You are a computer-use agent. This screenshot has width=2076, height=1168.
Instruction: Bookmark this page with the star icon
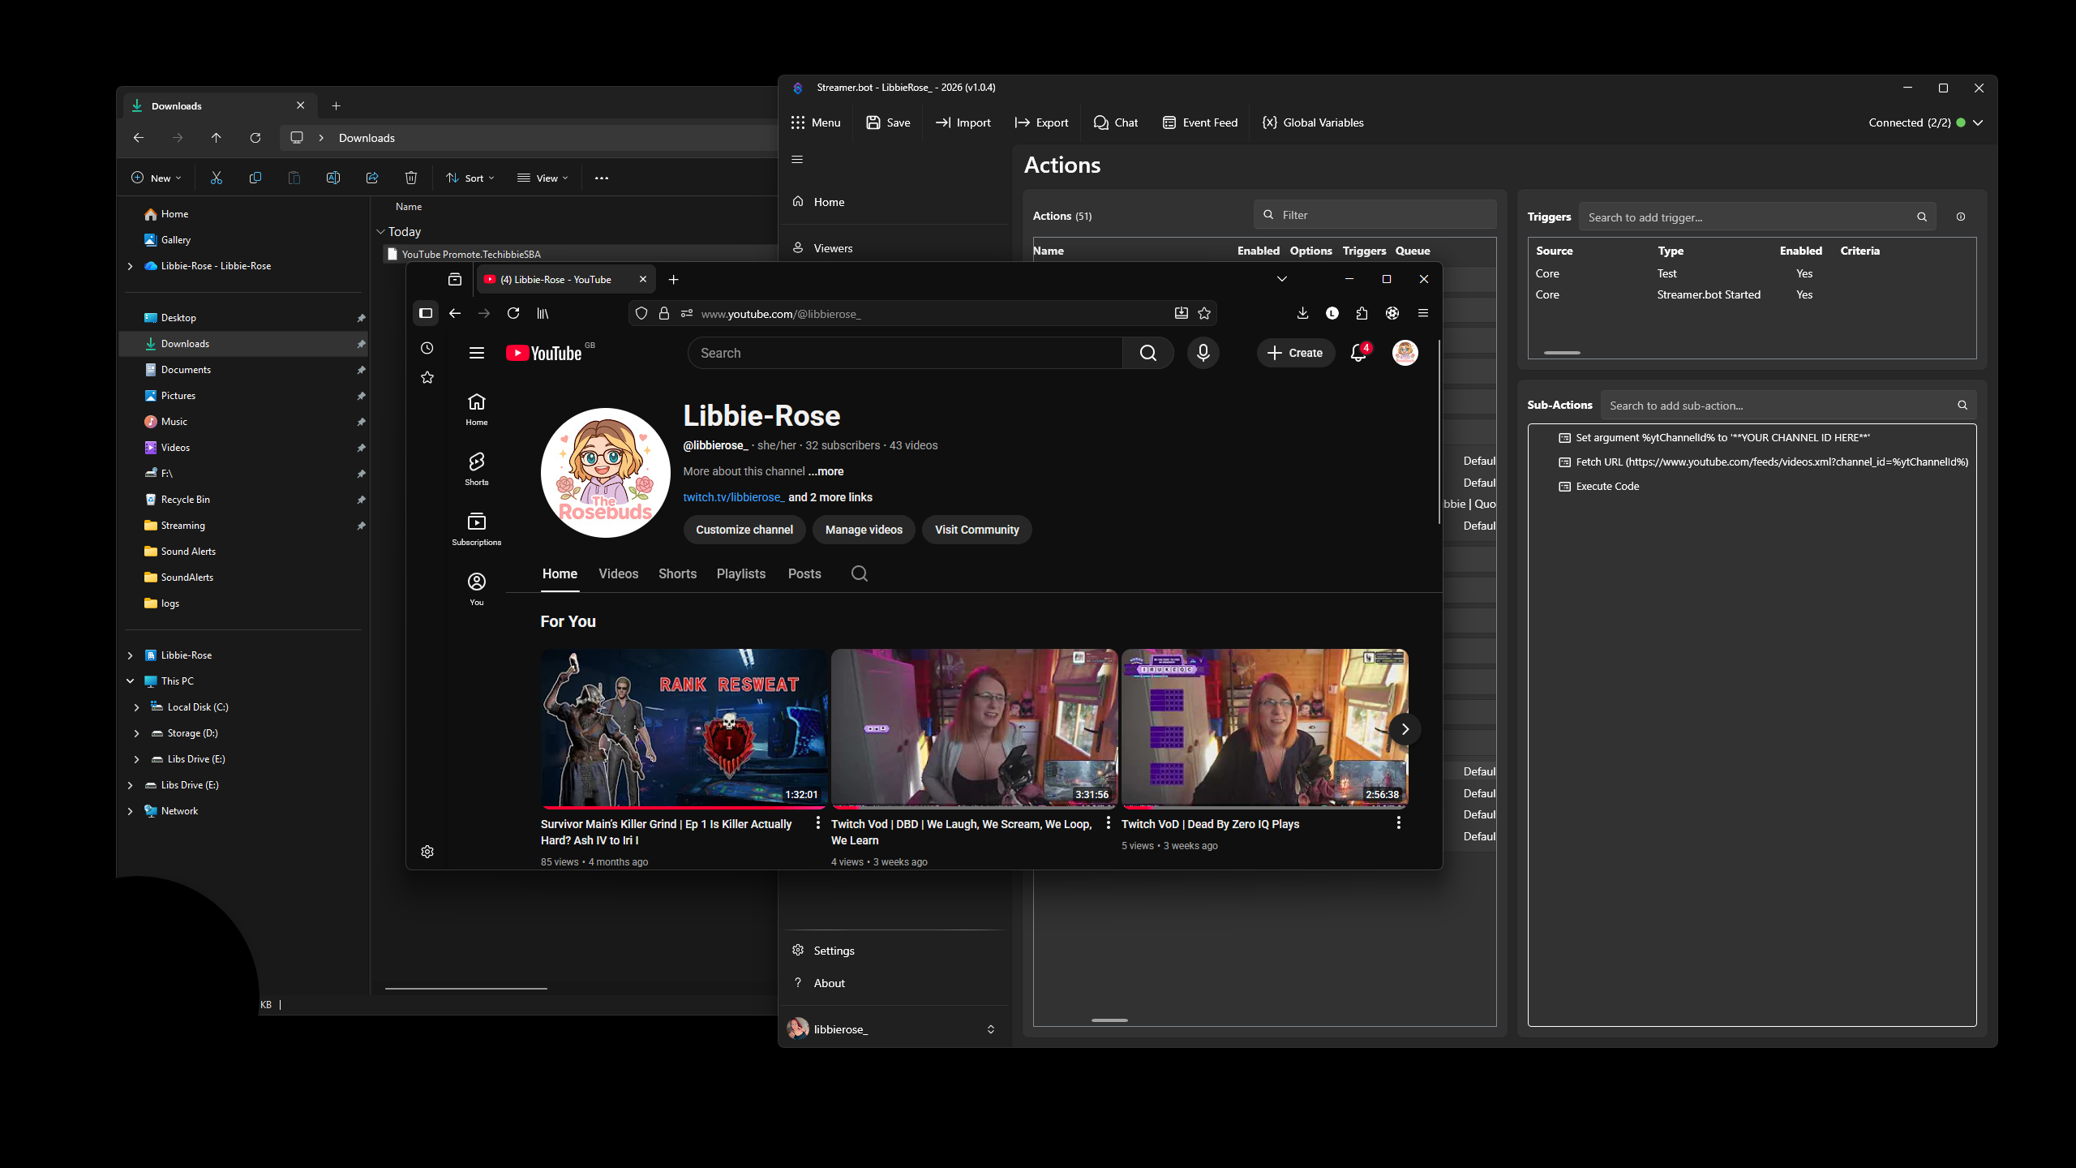tap(1204, 313)
